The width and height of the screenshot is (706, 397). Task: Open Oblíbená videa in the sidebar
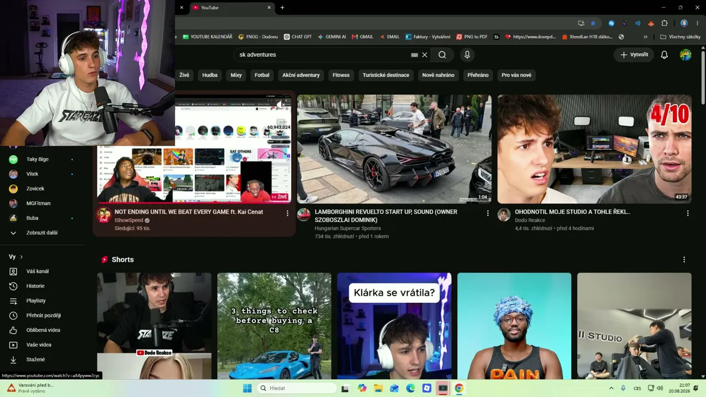[42, 330]
